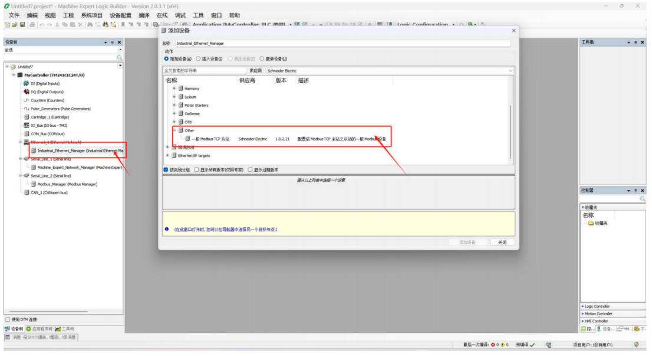Click the Harmony category icon in dialog
Viewport: 652px width, 356px height.
181,89
